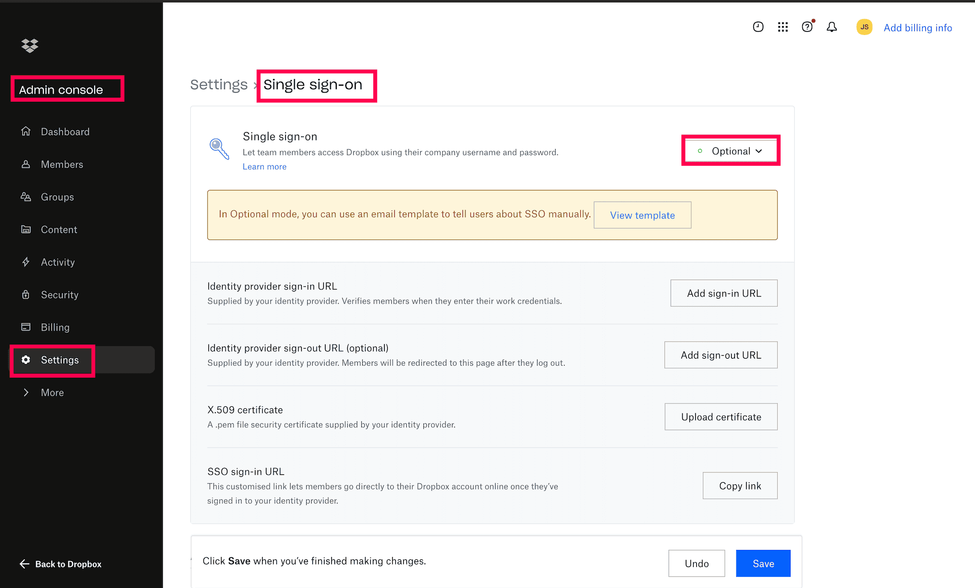Click the recents clock icon in top bar
The width and height of the screenshot is (975, 588).
tap(758, 27)
